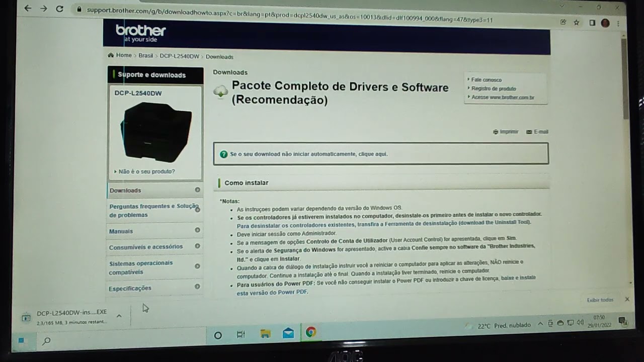Open DCP-L2540DW breadcrumb link
This screenshot has height=362, width=644.
179,56
